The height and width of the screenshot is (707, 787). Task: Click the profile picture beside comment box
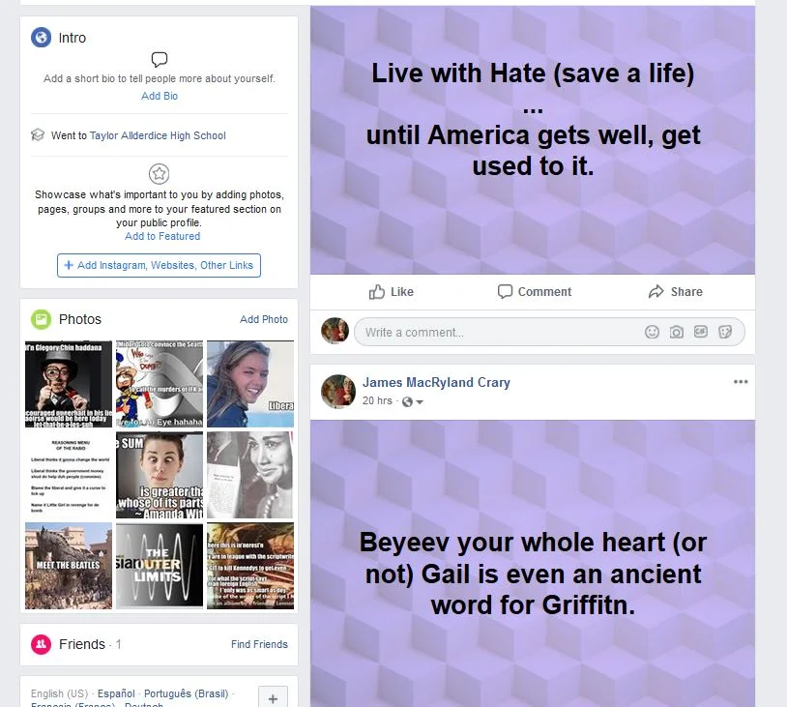coord(335,331)
